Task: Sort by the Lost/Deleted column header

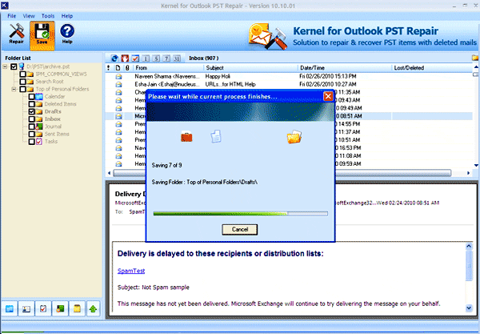Action: coord(432,68)
